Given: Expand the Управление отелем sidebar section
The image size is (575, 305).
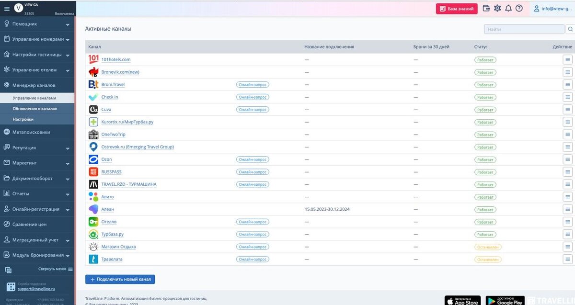Looking at the screenshot, I should pyautogui.click(x=37, y=70).
